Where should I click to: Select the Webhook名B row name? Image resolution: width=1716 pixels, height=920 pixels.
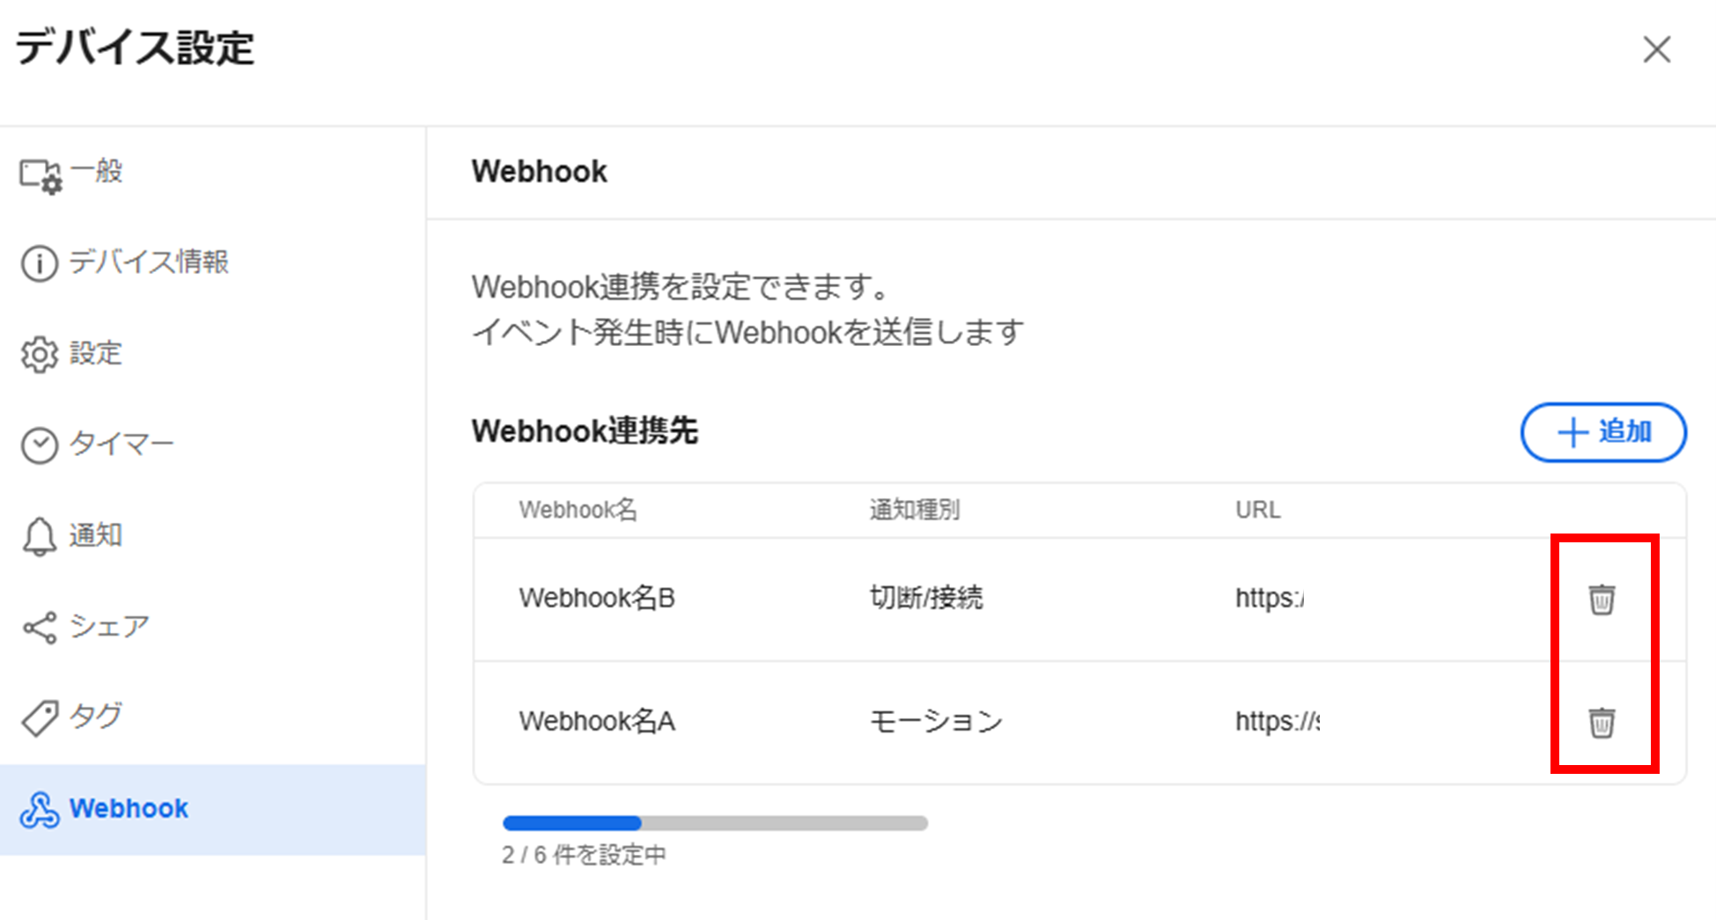tap(597, 599)
